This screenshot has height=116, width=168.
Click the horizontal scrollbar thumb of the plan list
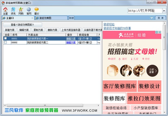[x=45, y=105]
